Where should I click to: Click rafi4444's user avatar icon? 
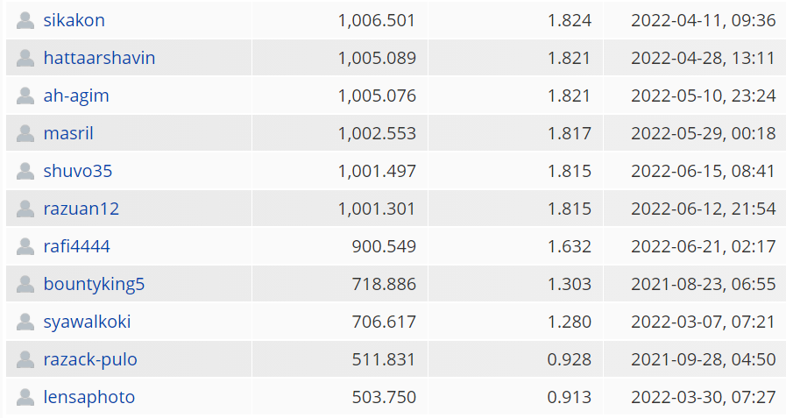pyautogui.click(x=25, y=246)
